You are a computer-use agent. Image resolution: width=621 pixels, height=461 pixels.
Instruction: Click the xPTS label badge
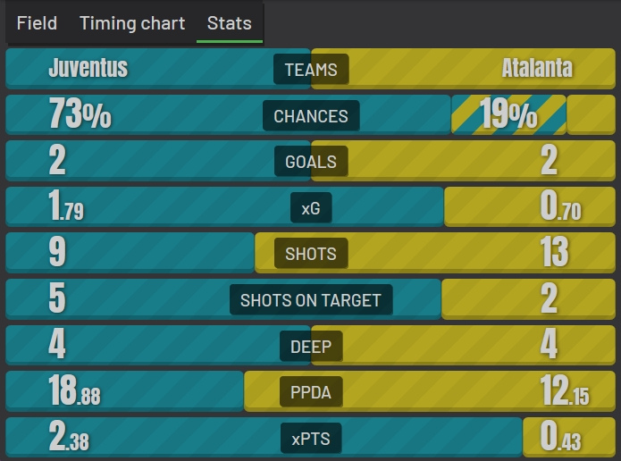pos(311,438)
